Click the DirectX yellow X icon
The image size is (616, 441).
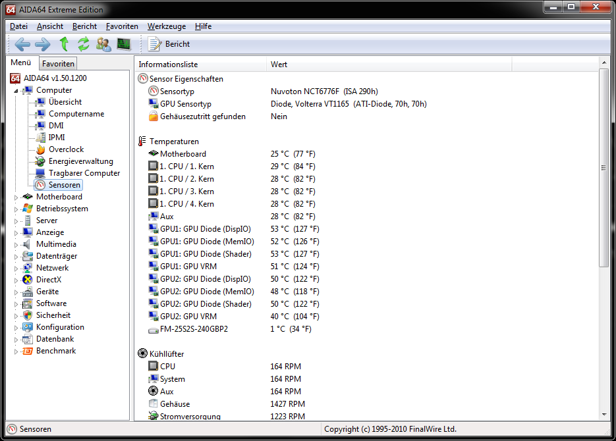(28, 280)
